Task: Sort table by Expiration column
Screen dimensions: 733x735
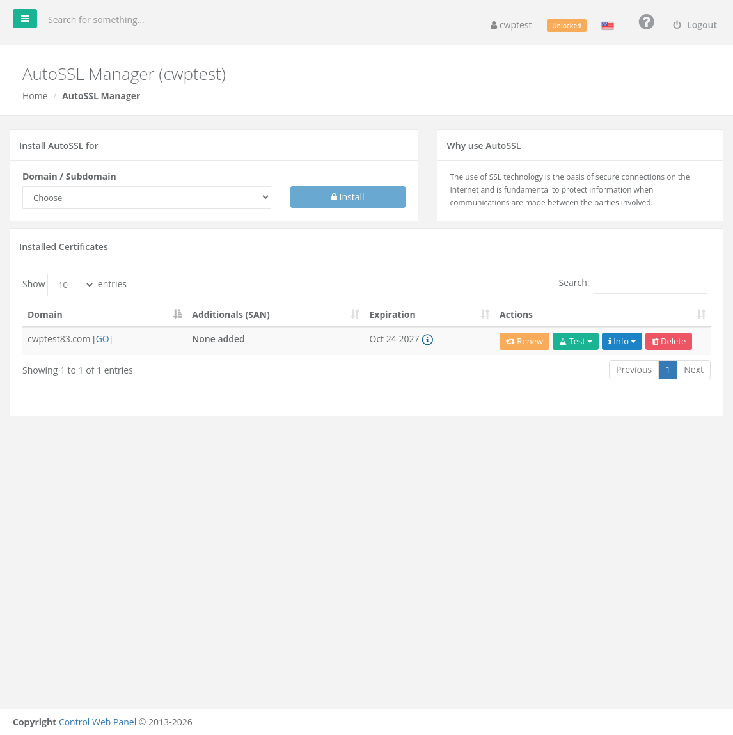Action: tap(429, 315)
